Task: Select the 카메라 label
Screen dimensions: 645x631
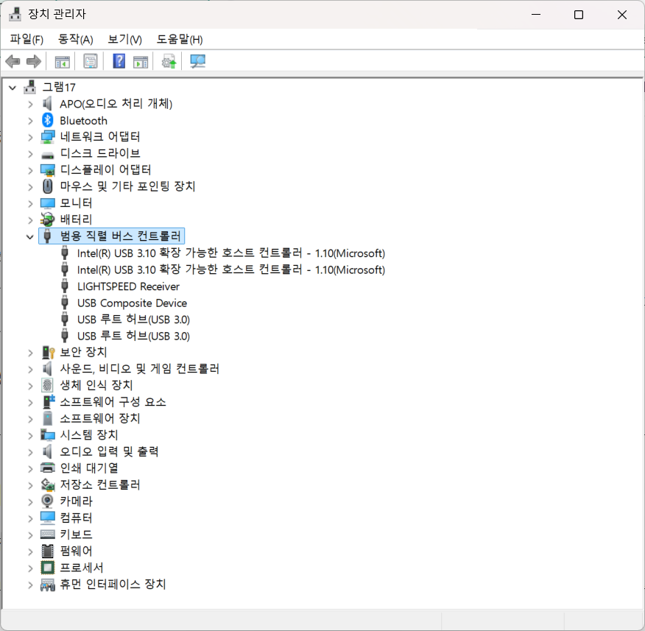Action: (x=76, y=501)
